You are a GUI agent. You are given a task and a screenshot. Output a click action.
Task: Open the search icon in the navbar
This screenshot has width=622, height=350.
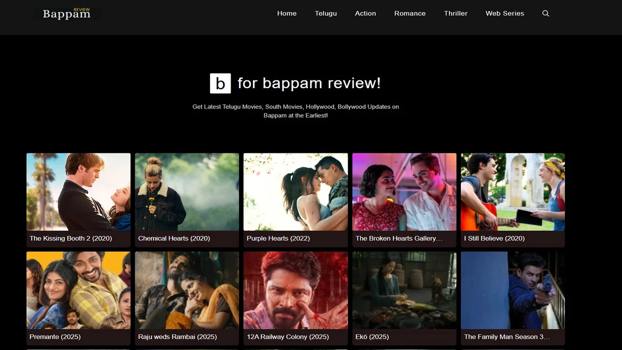(x=545, y=13)
